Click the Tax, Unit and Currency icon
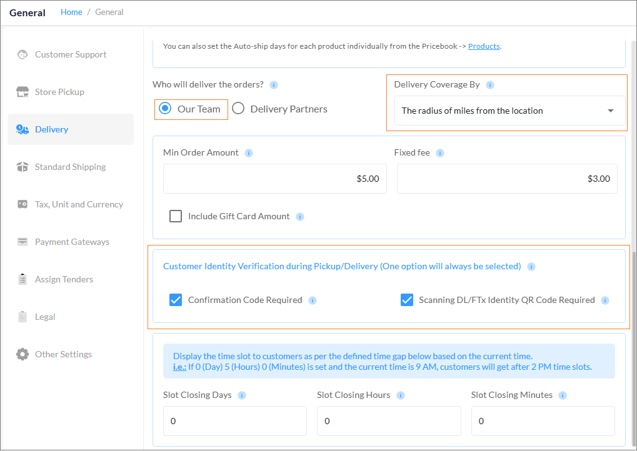The width and height of the screenshot is (637, 451). [x=23, y=204]
